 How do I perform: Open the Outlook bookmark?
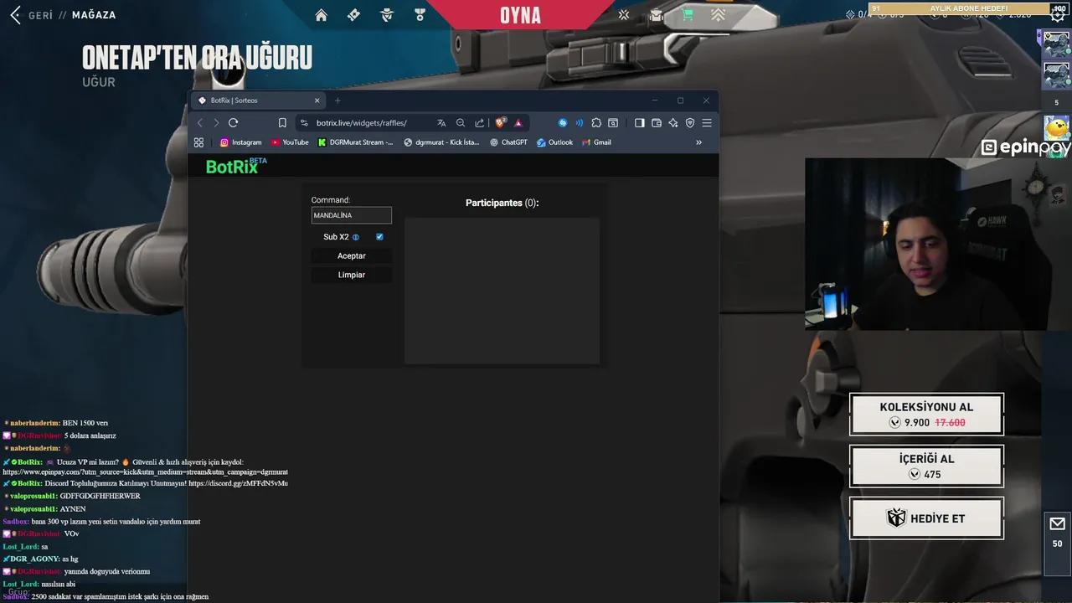pyautogui.click(x=554, y=142)
